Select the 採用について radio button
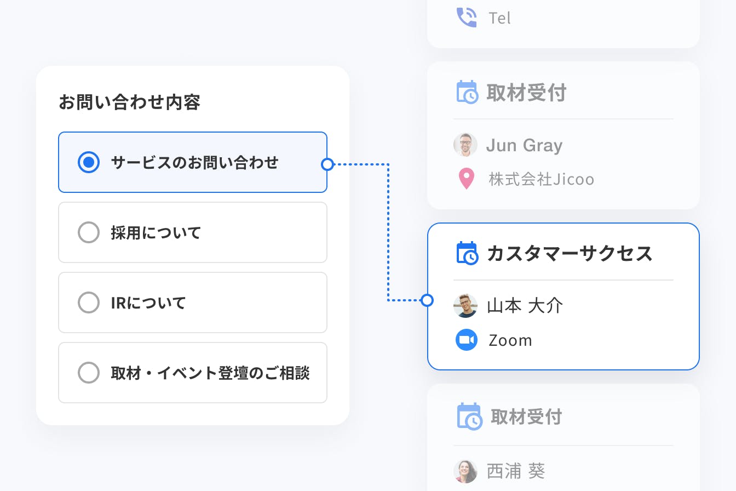Image resolution: width=736 pixels, height=491 pixels. tap(89, 232)
